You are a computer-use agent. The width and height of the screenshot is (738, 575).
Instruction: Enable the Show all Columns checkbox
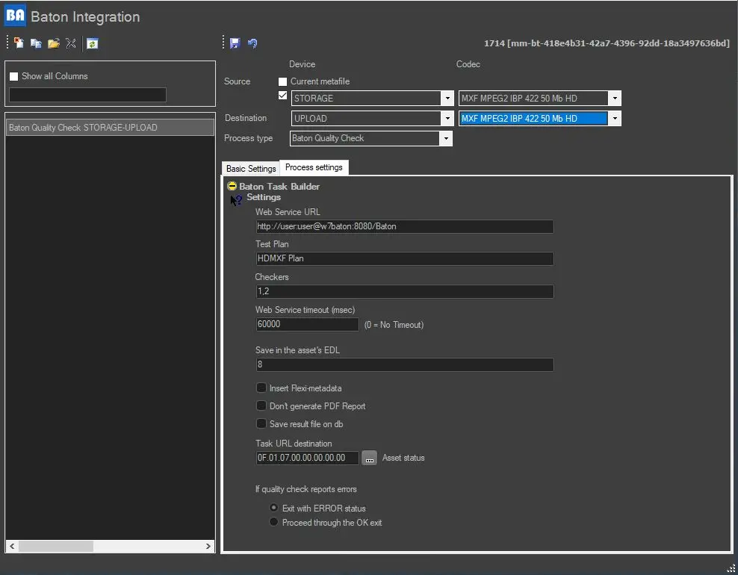coord(13,76)
